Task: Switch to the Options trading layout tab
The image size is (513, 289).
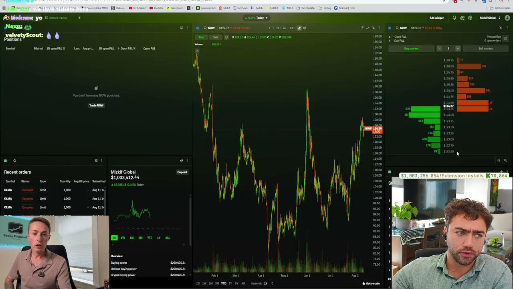Action: coord(56,18)
